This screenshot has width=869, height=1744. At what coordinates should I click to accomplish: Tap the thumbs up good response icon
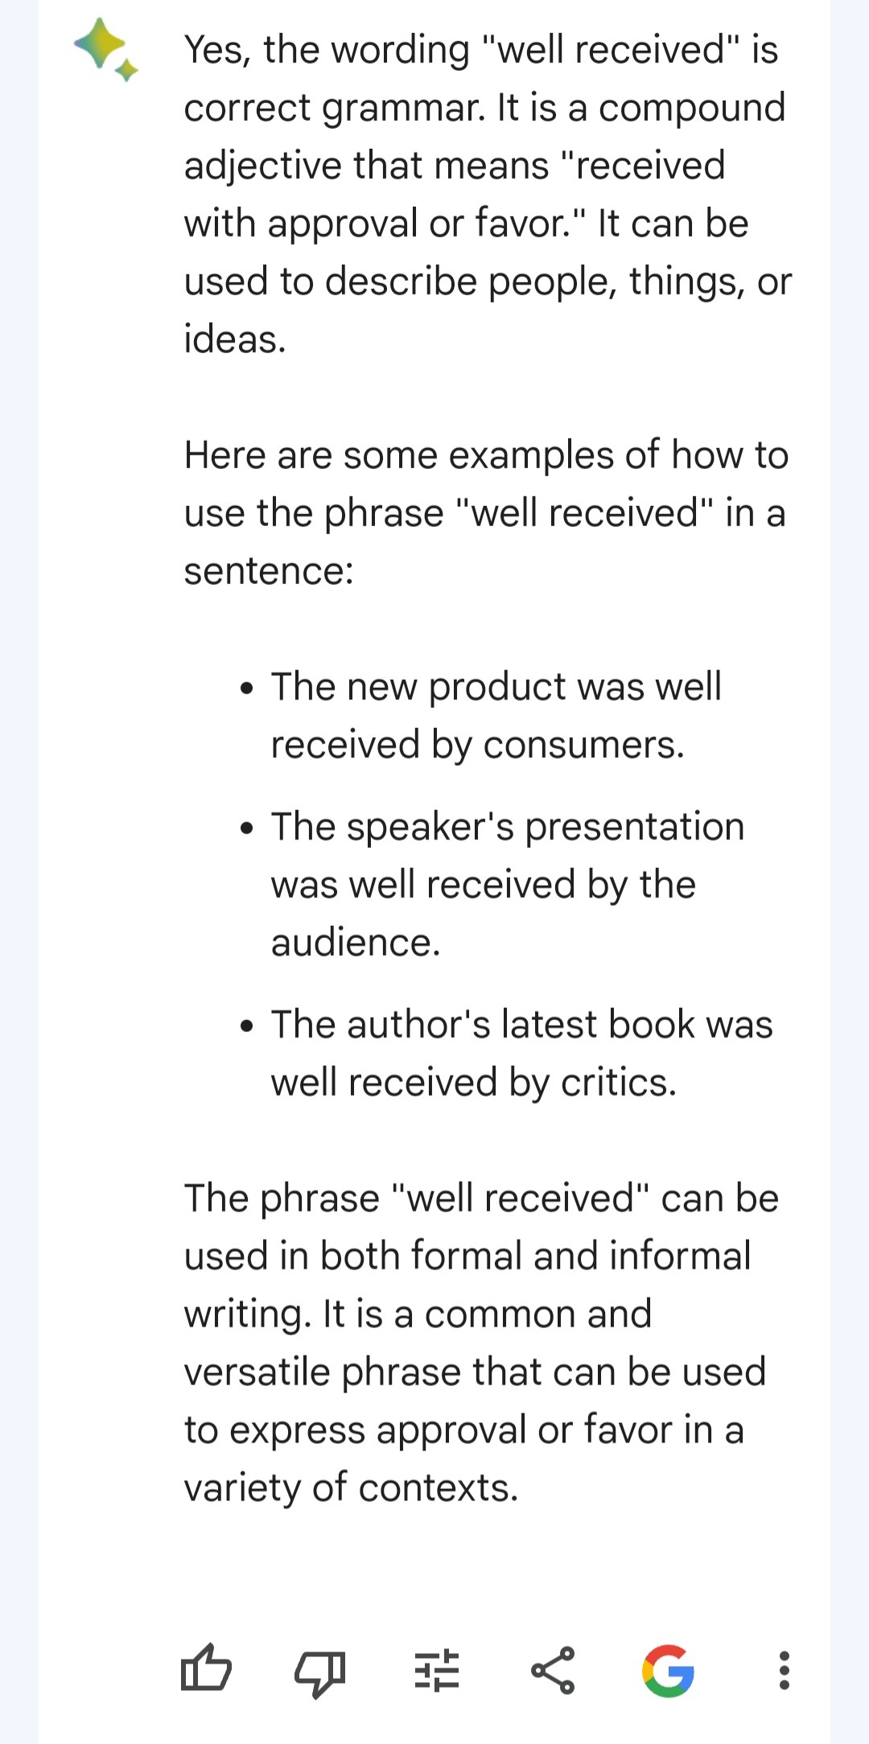tap(206, 1671)
